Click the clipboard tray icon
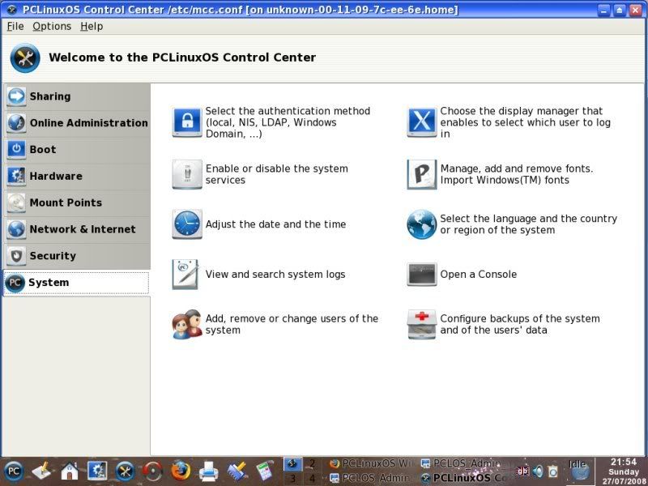Viewport: 648px width, 486px height. (553, 471)
